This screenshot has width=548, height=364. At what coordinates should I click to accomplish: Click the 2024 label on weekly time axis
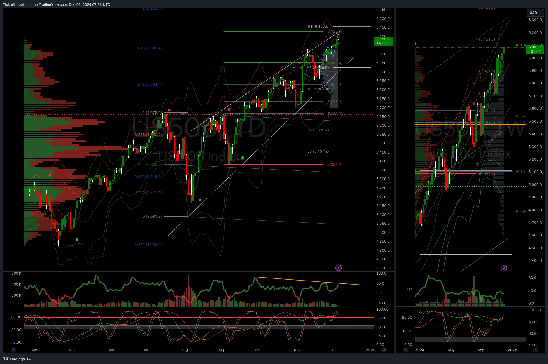[x=420, y=350]
